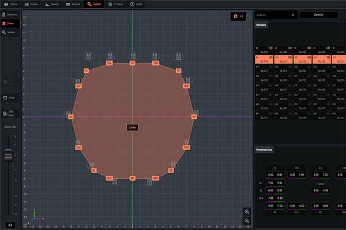Select System in the left sidebar
The height and width of the screenshot is (230, 346).
pyautogui.click(x=10, y=32)
